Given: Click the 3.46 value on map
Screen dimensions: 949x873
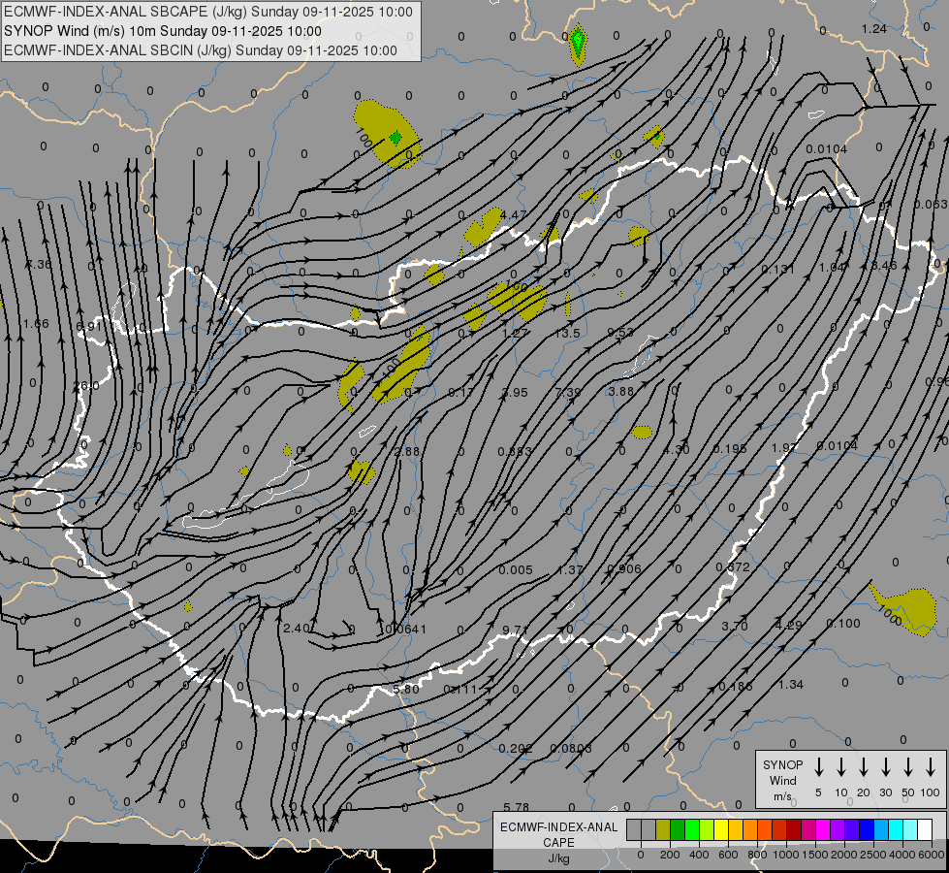Looking at the screenshot, I should tap(884, 266).
